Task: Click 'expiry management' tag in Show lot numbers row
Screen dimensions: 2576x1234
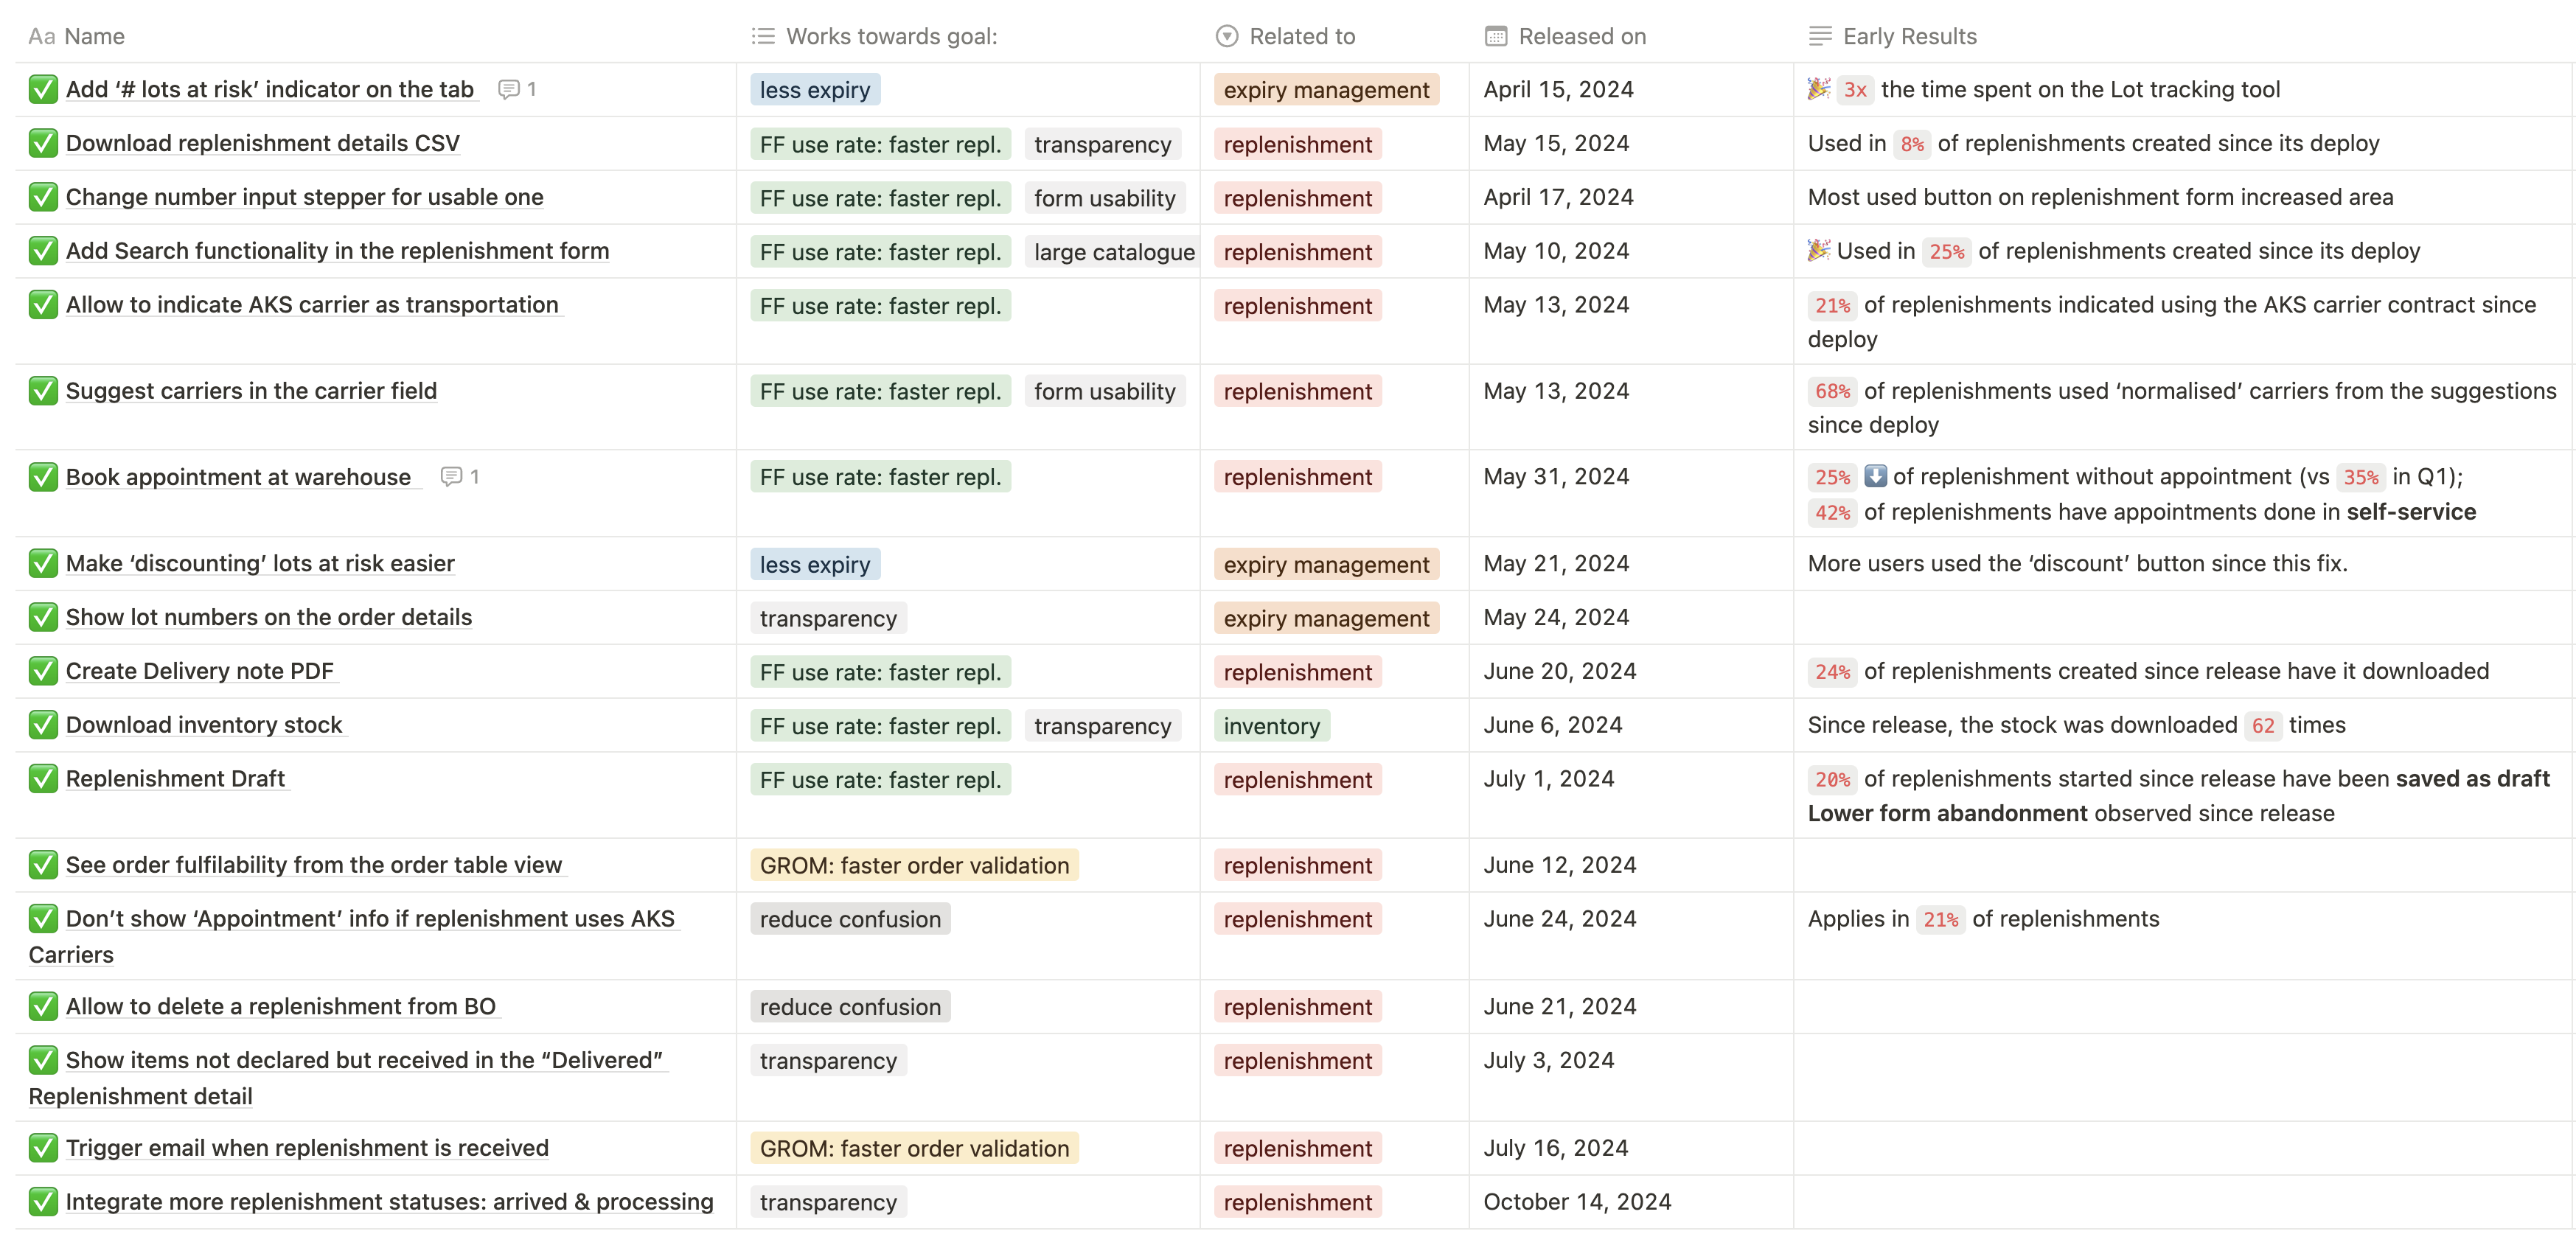Action: (1327, 618)
